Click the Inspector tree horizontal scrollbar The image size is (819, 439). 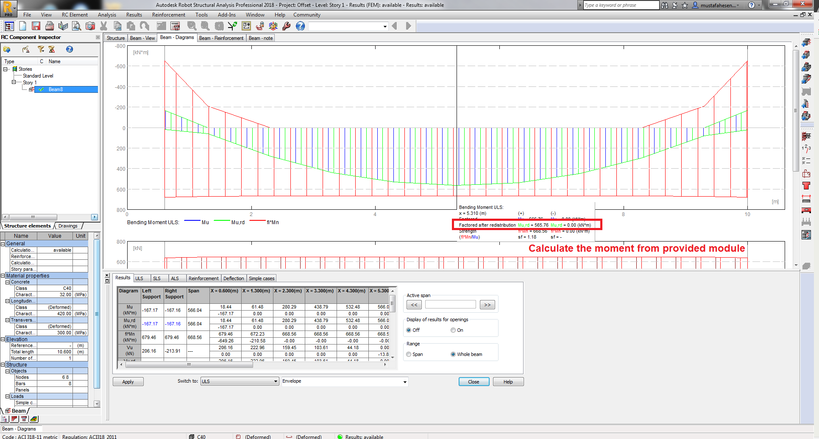50,217
